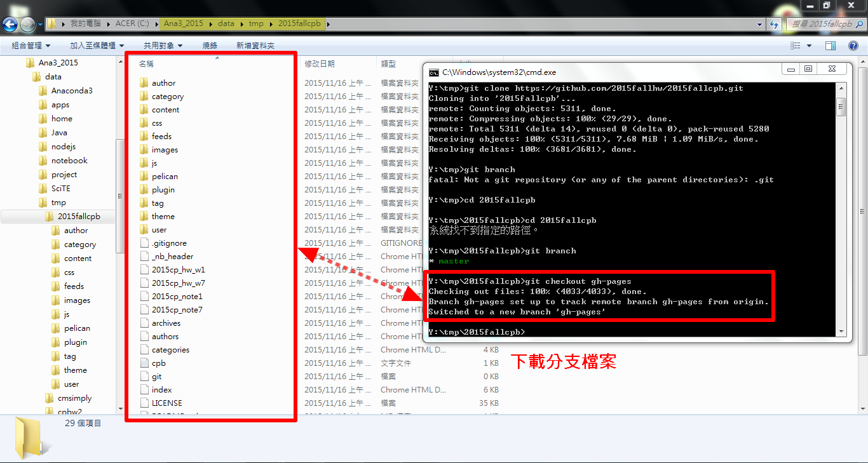Select the category folder icon in file list
Screen dimensions: 868x463
pyautogui.click(x=144, y=97)
